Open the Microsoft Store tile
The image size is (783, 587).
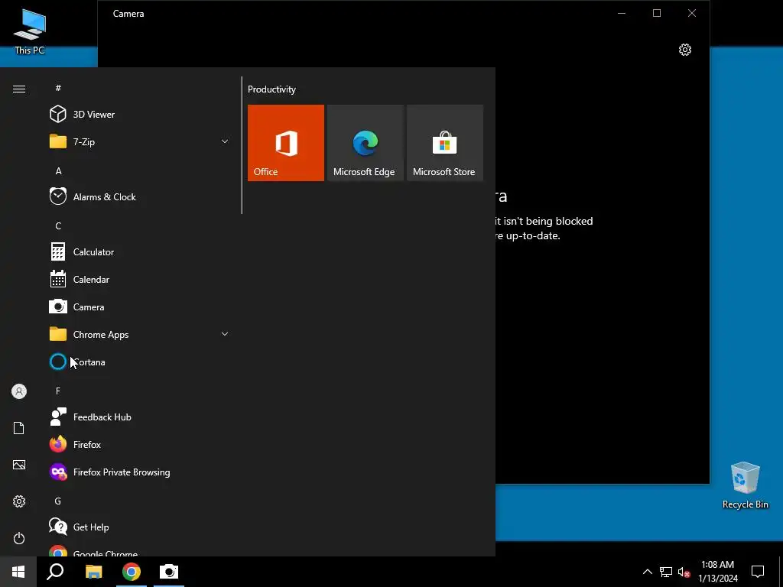445,143
